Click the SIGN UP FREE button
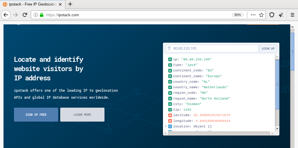Viewport: 298px width, 148px height. coord(36,115)
